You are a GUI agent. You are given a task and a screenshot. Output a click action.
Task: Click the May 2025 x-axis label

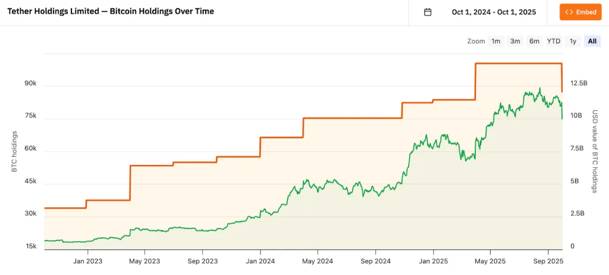[489, 261]
